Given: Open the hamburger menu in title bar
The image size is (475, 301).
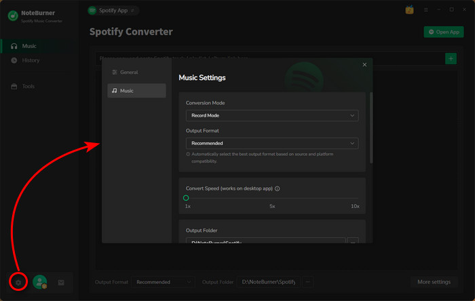Looking at the screenshot, I should click(x=426, y=10).
